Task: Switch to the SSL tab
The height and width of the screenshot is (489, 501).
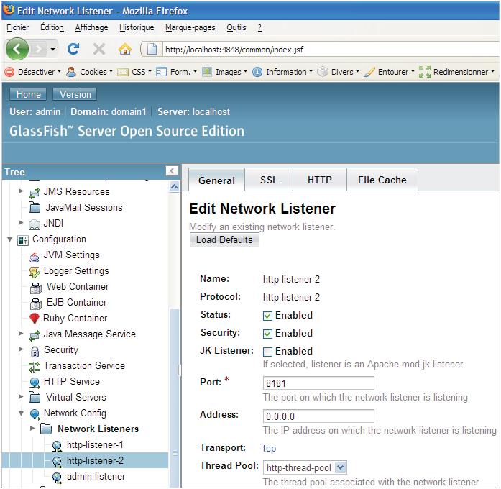Action: click(x=269, y=180)
